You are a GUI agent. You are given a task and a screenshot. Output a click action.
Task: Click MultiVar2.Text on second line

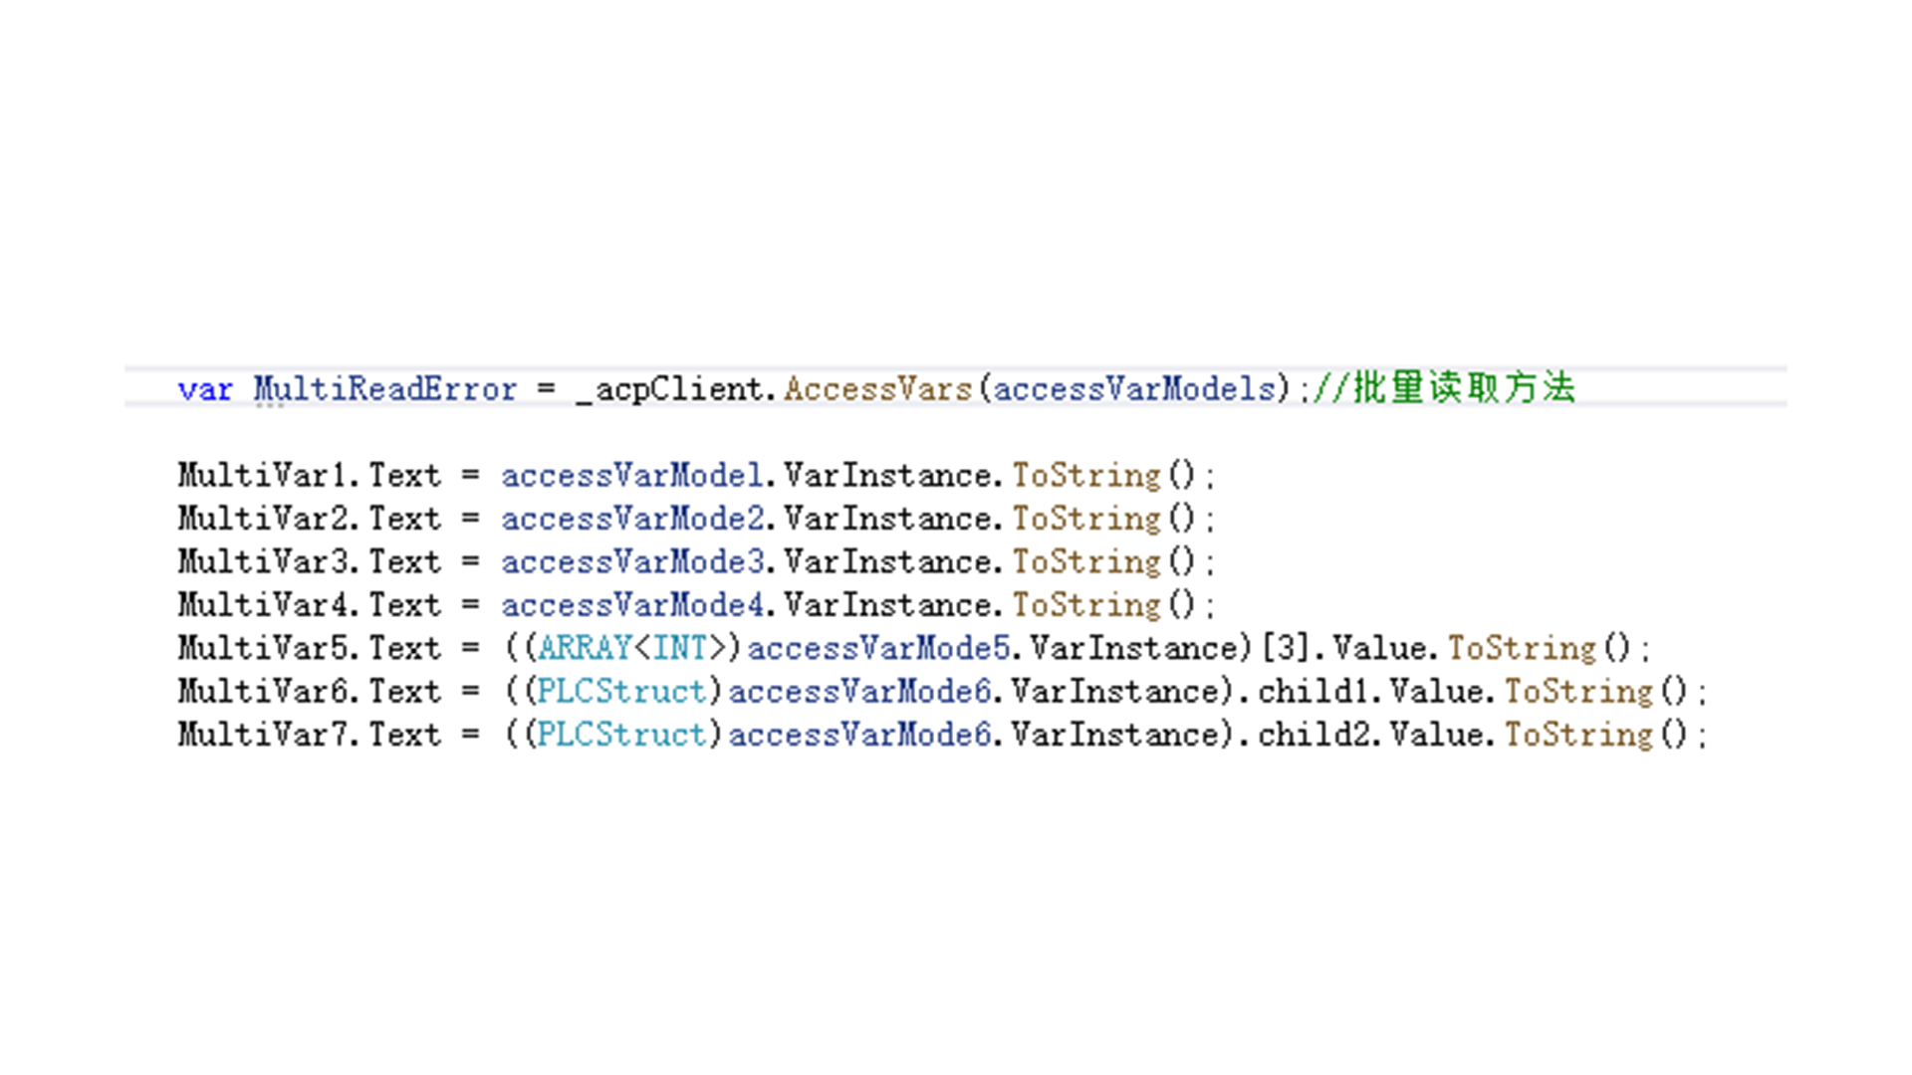coord(310,519)
